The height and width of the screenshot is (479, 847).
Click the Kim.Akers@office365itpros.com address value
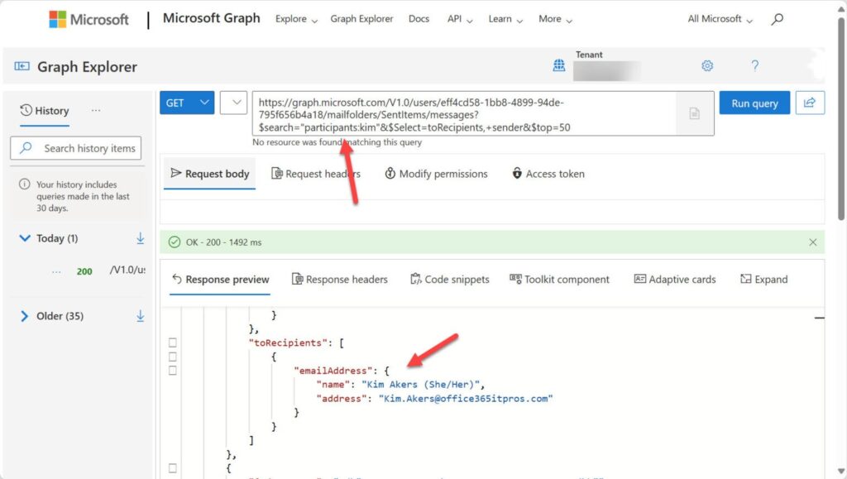466,399
